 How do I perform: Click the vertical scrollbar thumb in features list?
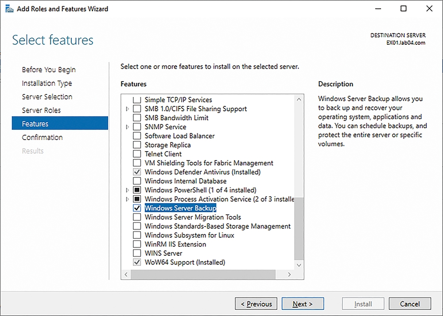coord(299,228)
